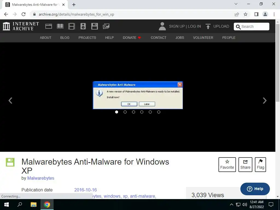Close the Malwarebytes Anti-Malware tab
280x210 pixels.
pos(63,5)
